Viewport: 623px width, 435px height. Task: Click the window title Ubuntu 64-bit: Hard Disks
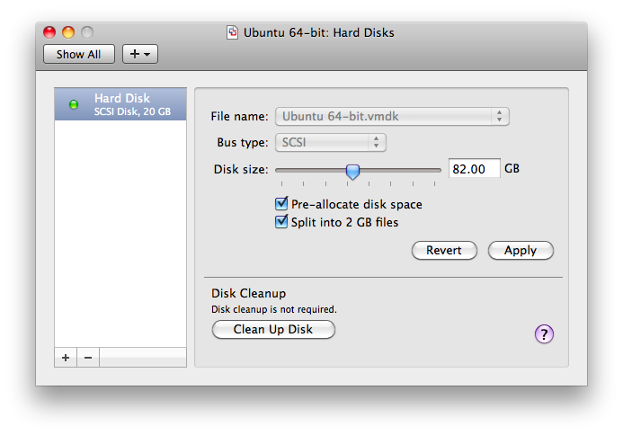[x=318, y=32]
